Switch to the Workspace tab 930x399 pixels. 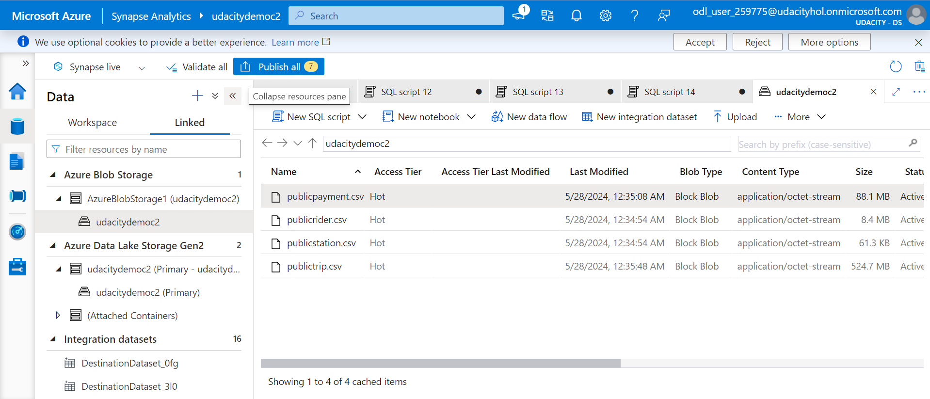click(92, 123)
